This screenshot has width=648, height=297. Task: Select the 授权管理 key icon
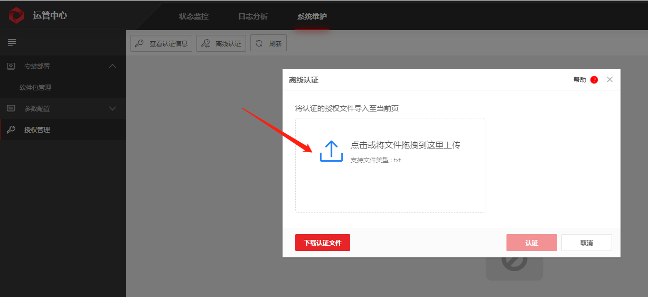tap(11, 129)
